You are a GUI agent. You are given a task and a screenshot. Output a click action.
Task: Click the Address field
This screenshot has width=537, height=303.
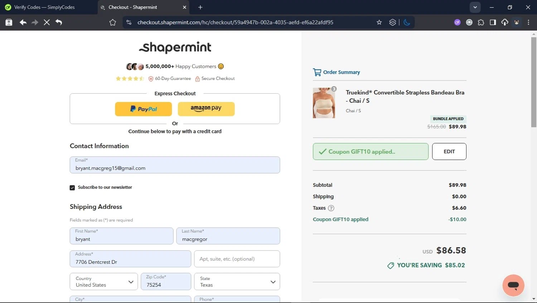[x=130, y=259]
